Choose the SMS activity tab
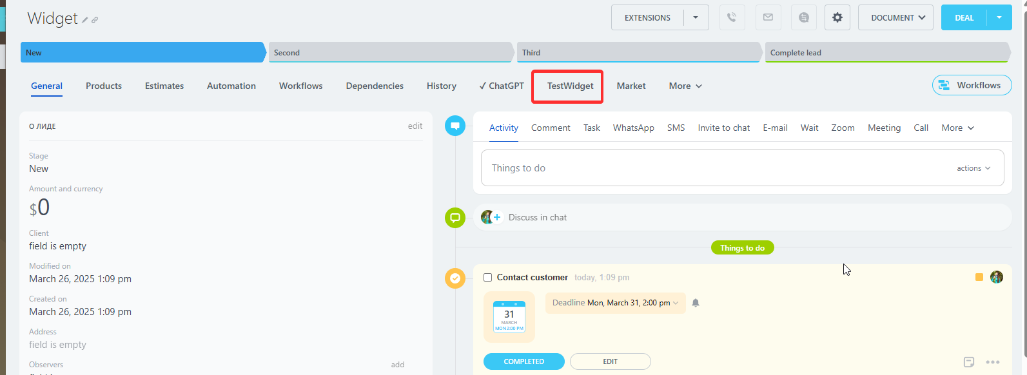This screenshot has width=1027, height=375. [x=676, y=128]
